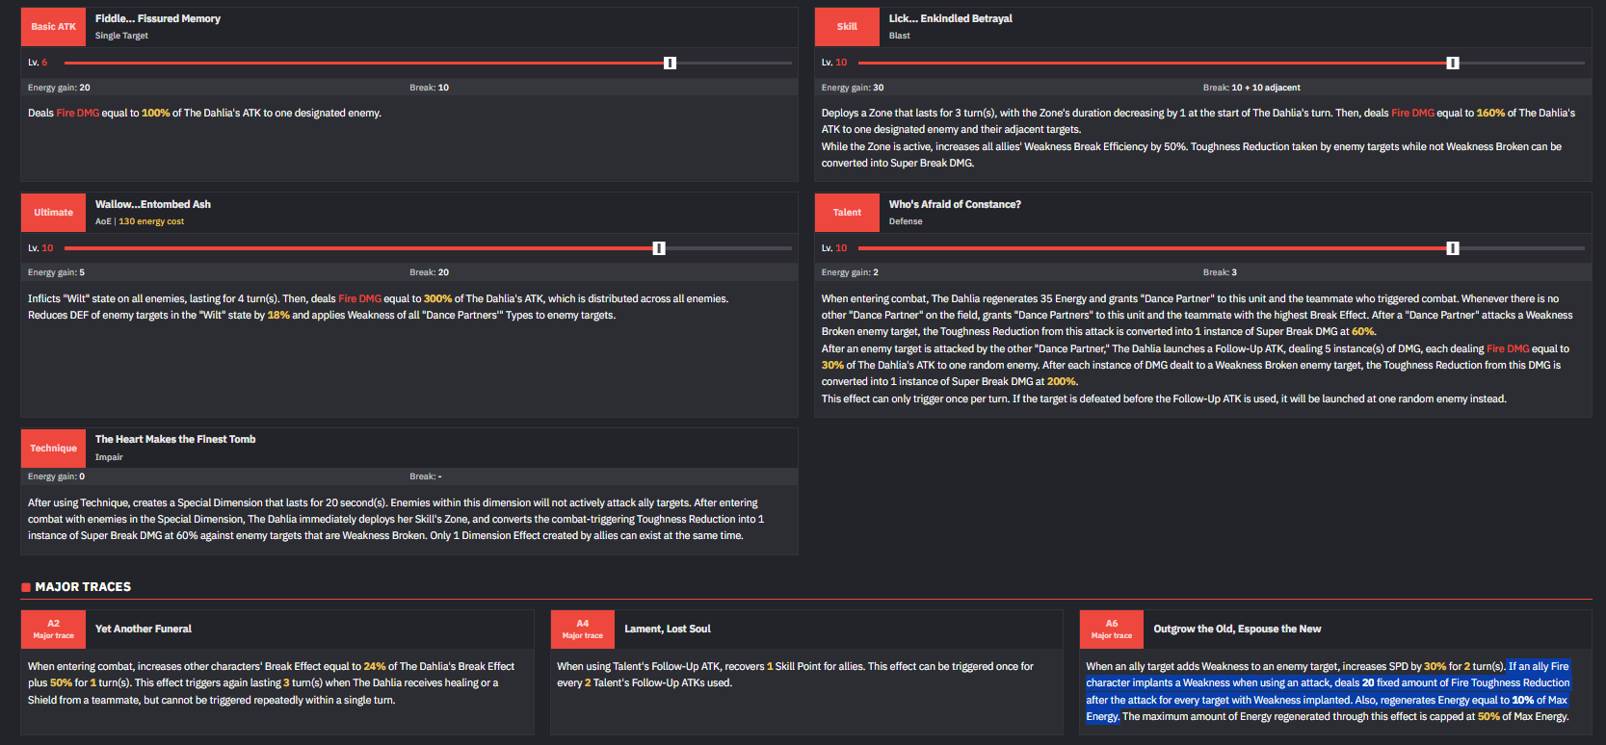
Task: Select the A6 Major trace badge
Action: (1111, 629)
